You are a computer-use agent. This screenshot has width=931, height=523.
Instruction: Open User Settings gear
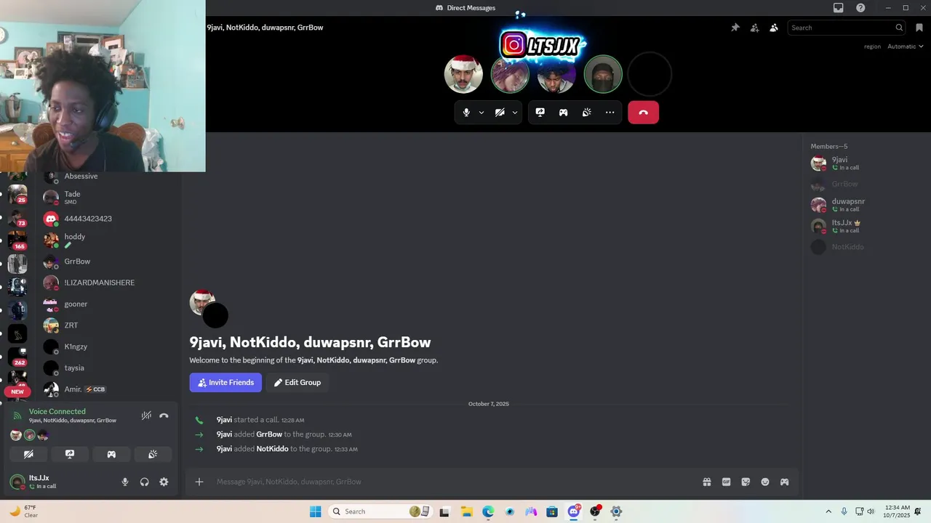click(164, 482)
